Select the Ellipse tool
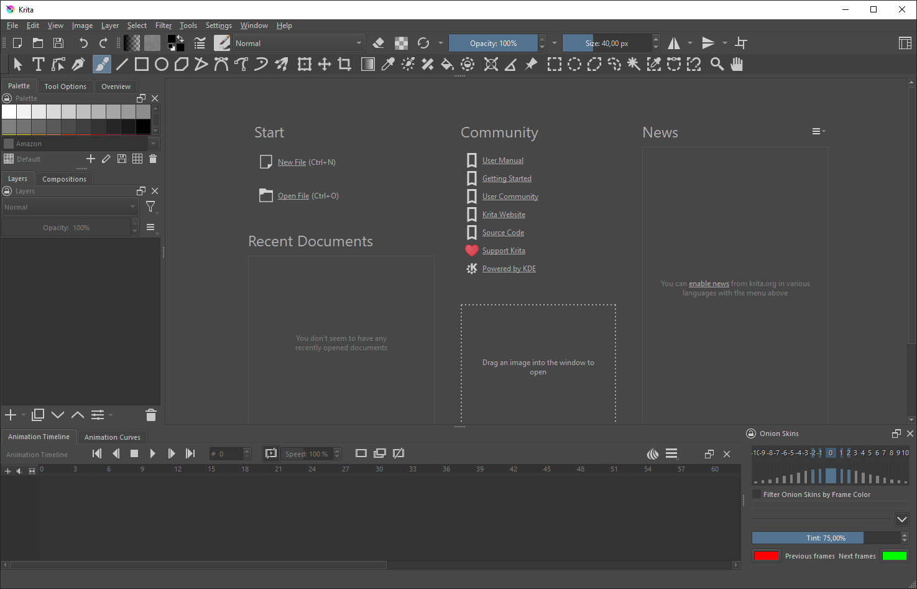The height and width of the screenshot is (589, 917). click(162, 64)
